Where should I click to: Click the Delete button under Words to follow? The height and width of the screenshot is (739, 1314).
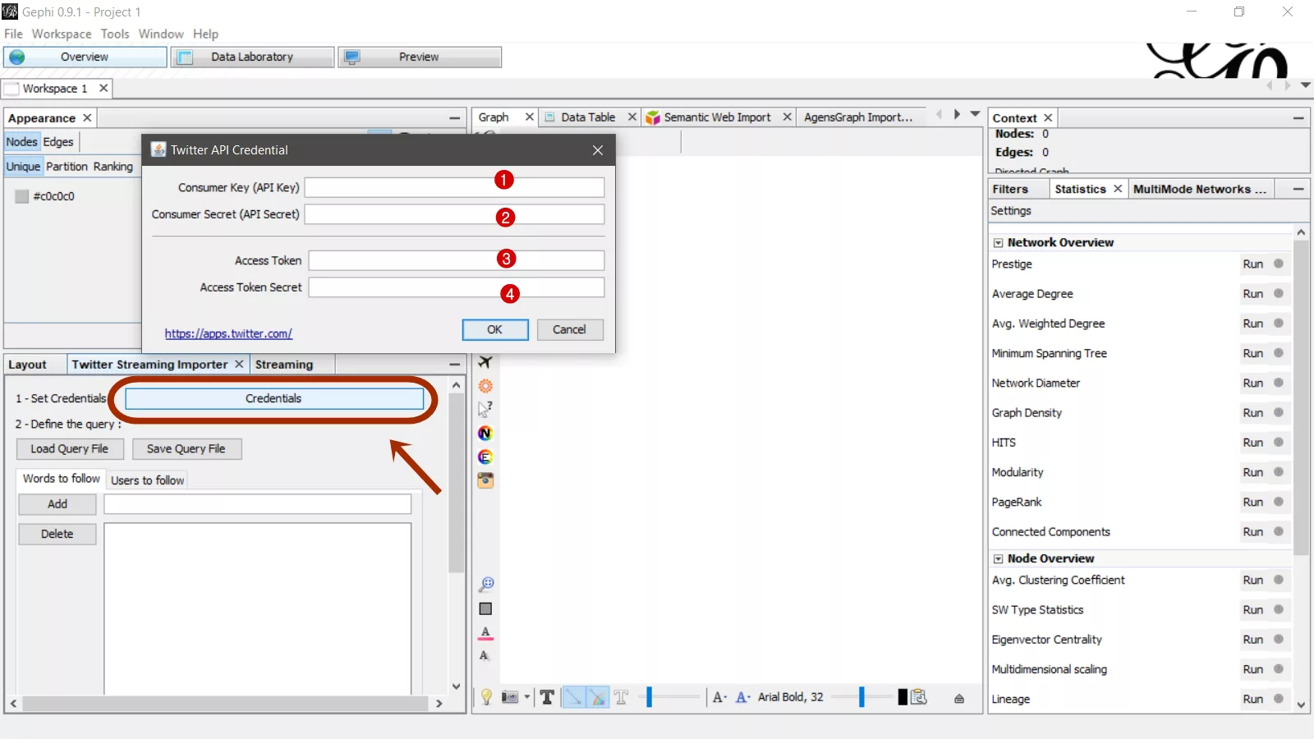coord(57,534)
